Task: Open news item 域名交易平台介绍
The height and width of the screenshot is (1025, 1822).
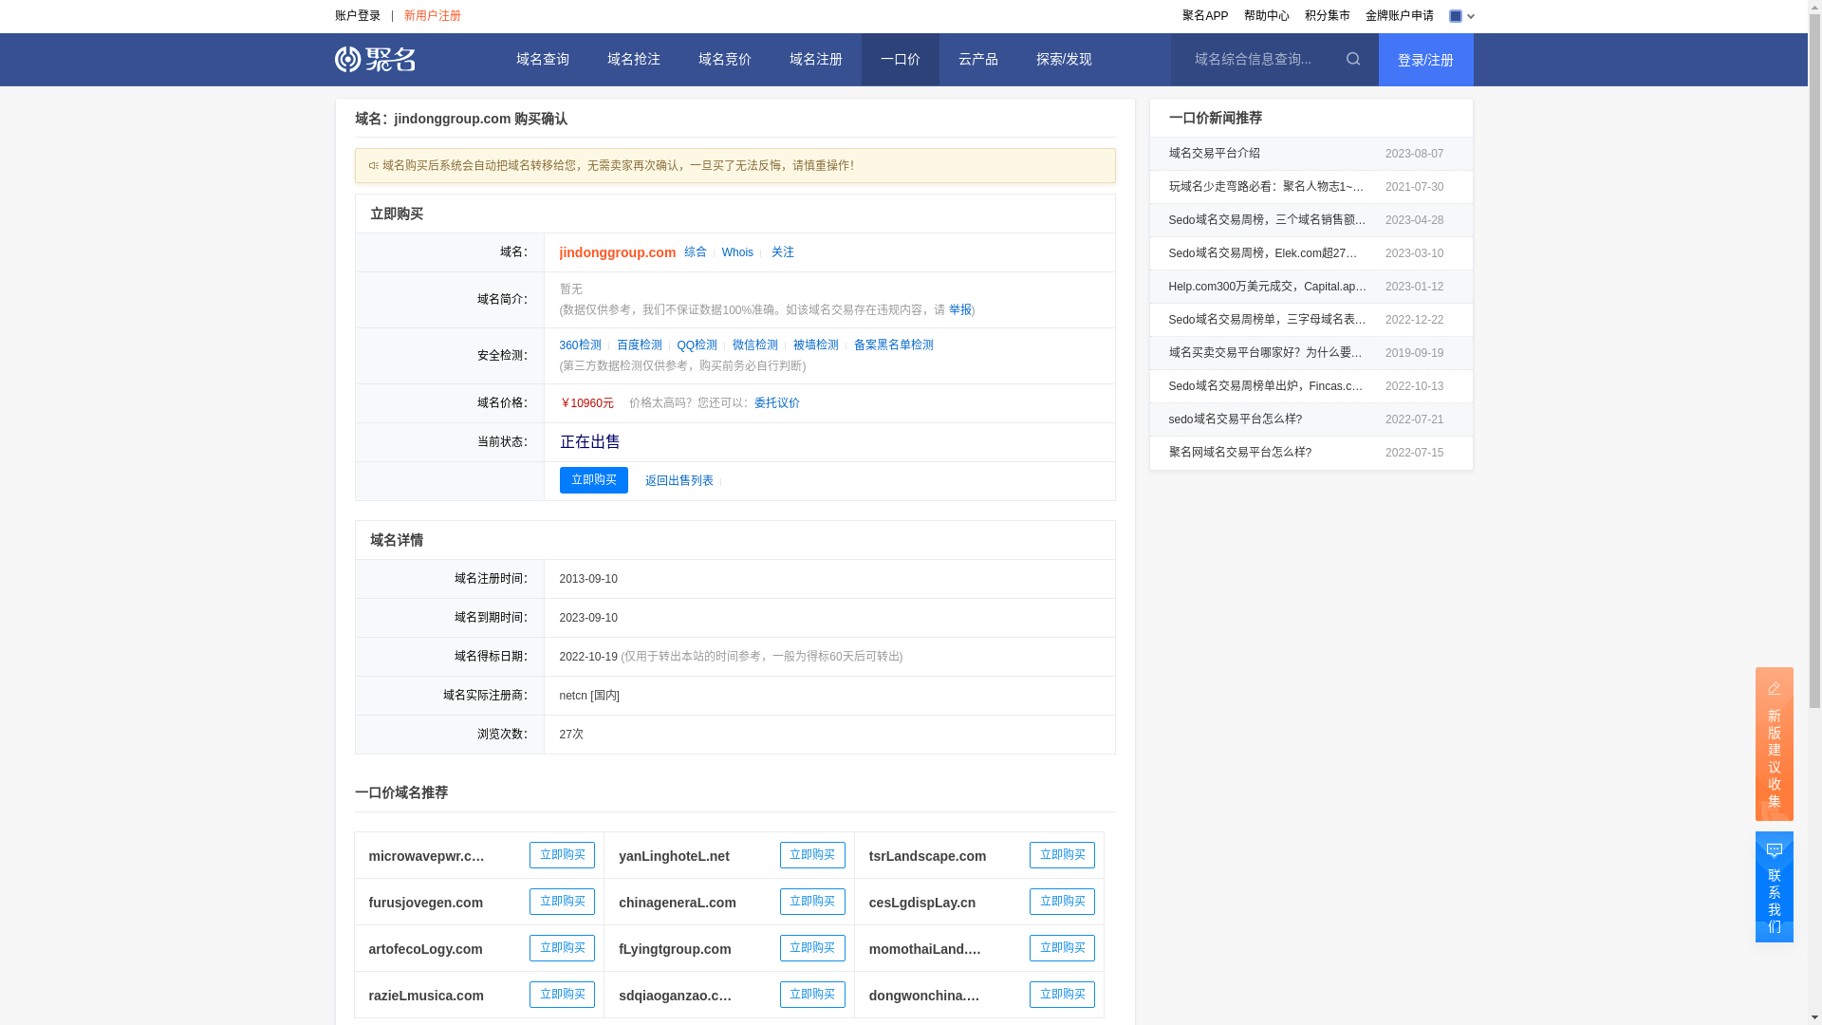Action: [x=1214, y=153]
